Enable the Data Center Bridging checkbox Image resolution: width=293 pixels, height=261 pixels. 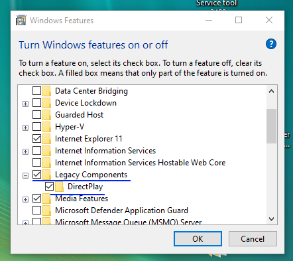pyautogui.click(x=36, y=91)
